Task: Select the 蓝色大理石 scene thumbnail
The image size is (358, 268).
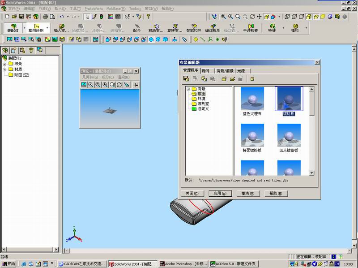Action: 252,99
